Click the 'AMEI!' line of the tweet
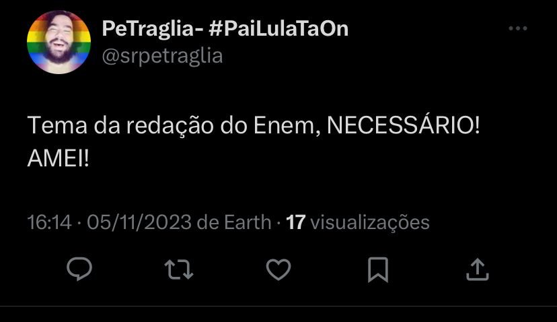 coord(58,158)
